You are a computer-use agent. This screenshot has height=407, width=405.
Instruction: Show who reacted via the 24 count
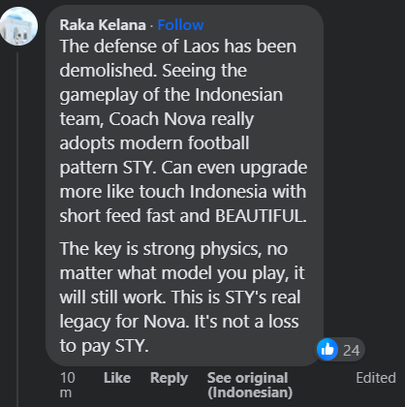(x=351, y=350)
